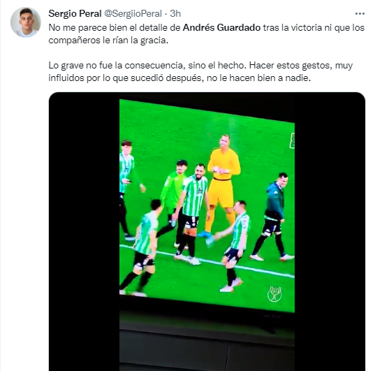Visit the @SergiioPeral handle link
375x371 pixels.
pos(133,14)
